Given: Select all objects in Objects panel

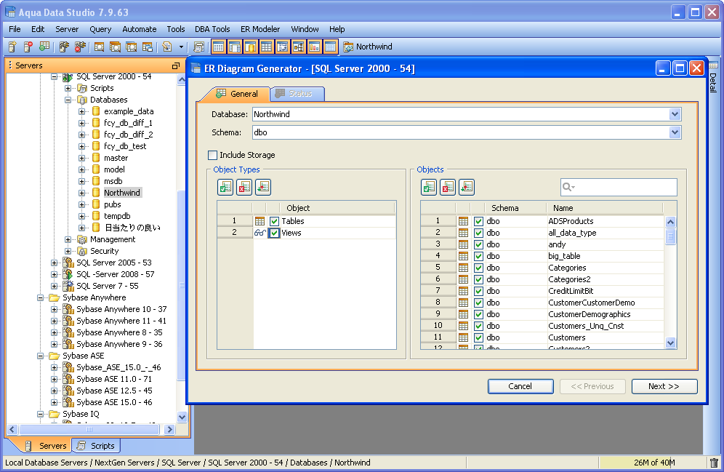Looking at the screenshot, I should tap(429, 187).
